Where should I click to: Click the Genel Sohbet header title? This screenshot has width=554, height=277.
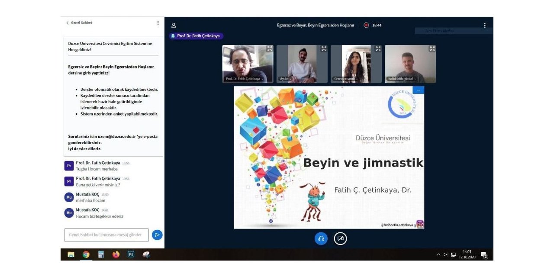[x=81, y=23]
